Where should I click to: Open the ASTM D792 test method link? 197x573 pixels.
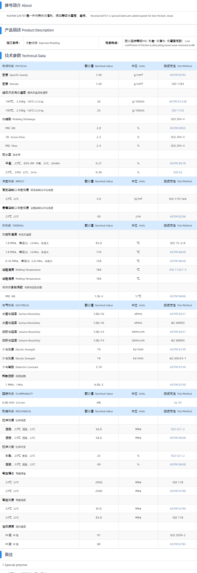point(178,75)
